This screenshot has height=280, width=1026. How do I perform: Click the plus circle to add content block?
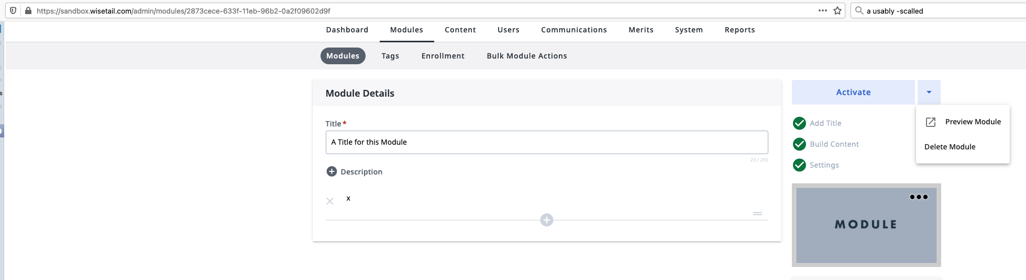point(547,220)
